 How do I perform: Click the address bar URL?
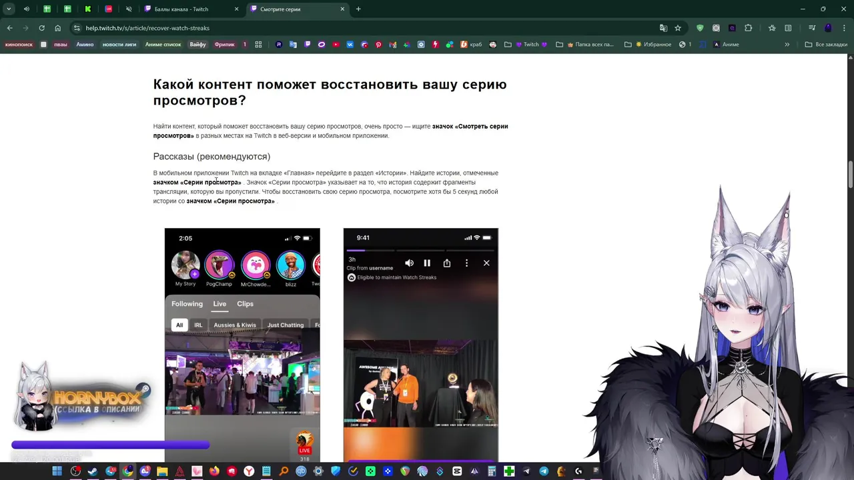[x=147, y=28]
